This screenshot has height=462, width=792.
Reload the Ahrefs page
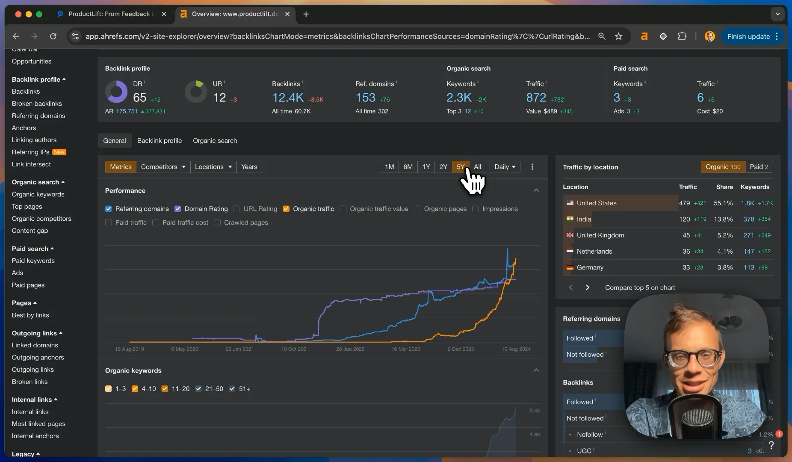(x=53, y=36)
